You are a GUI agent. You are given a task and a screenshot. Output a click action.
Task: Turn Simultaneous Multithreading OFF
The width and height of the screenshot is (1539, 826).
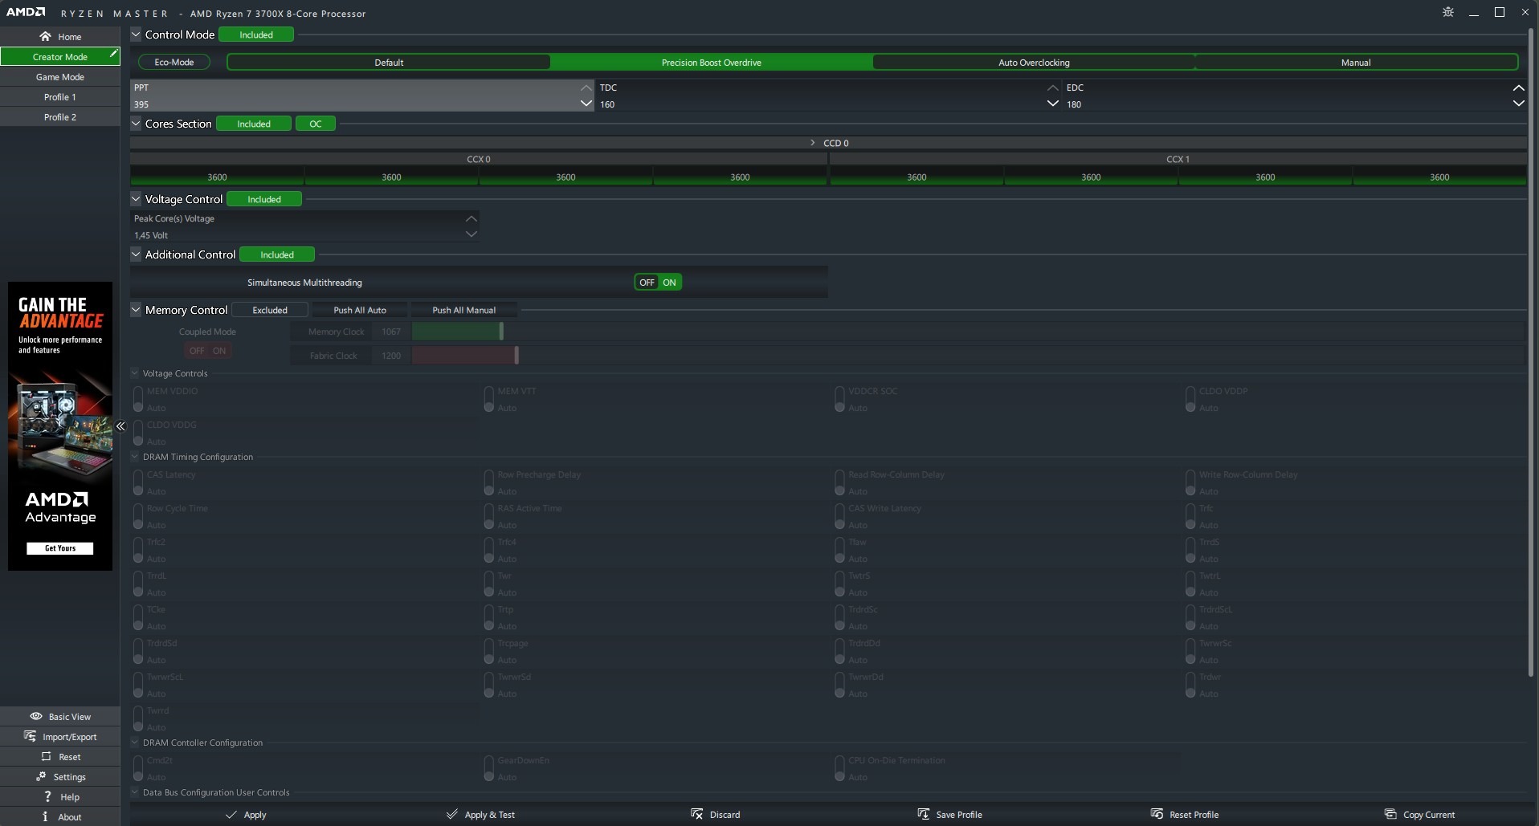pos(647,283)
